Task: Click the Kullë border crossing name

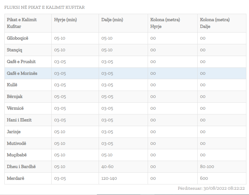Action: tap(12, 85)
